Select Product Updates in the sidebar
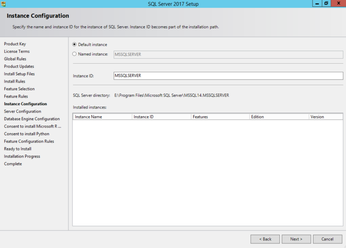The height and width of the screenshot is (248, 346). (x=19, y=66)
